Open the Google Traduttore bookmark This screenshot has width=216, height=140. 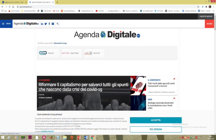pos(189,11)
